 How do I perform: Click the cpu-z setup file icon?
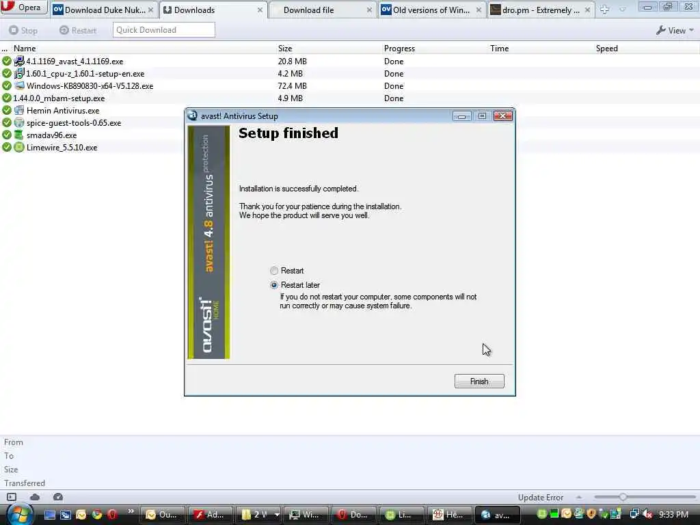click(x=19, y=73)
